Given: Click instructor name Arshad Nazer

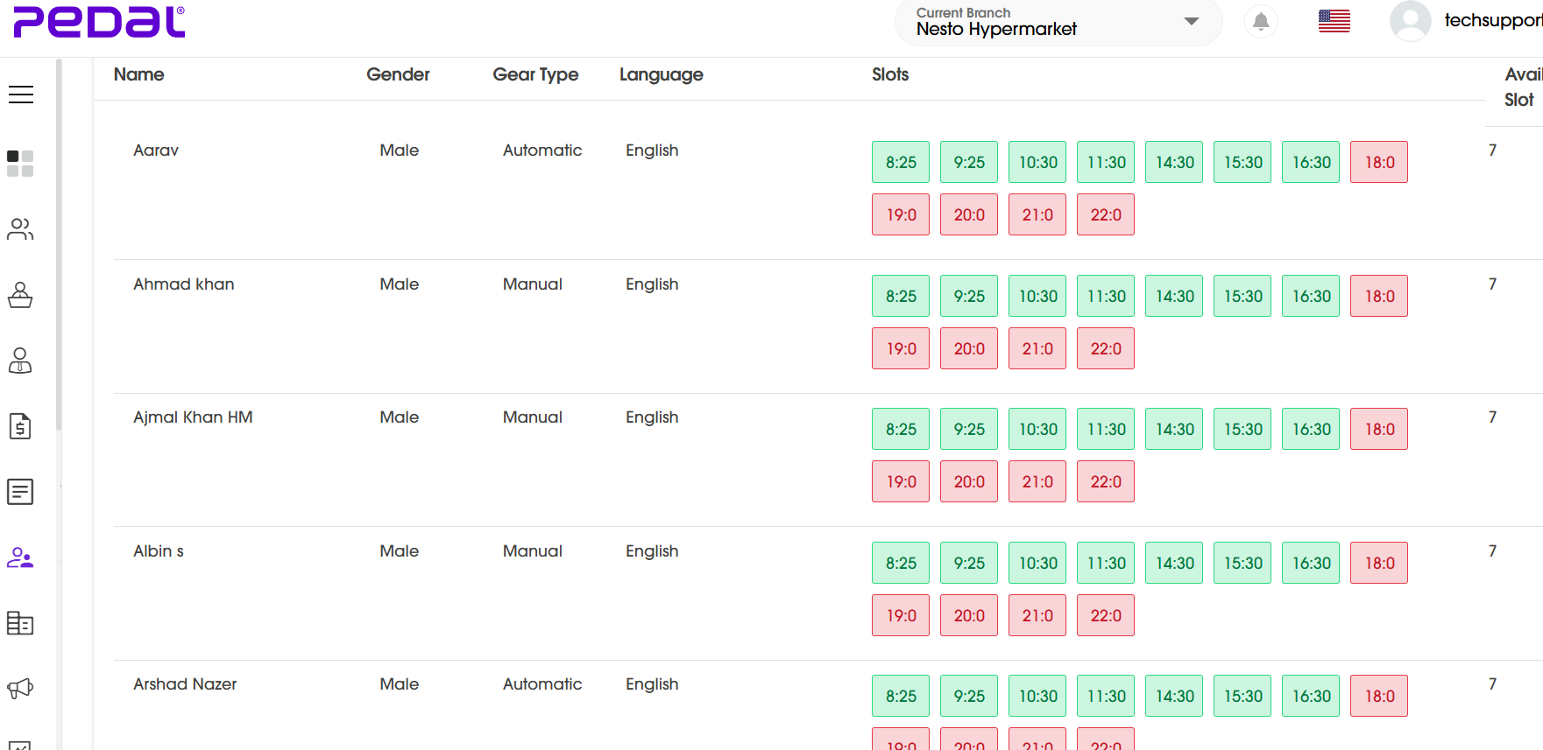Looking at the screenshot, I should [185, 683].
